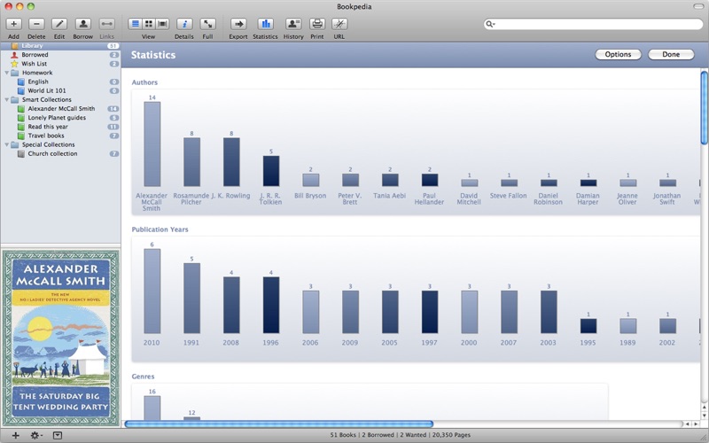Click the Export arrow icon
Viewport: 709px width, 443px height.
238,24
